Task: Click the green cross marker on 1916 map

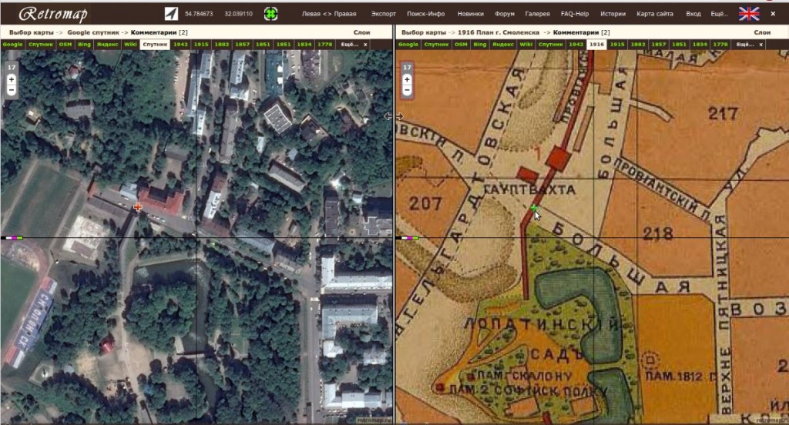Action: [x=533, y=208]
